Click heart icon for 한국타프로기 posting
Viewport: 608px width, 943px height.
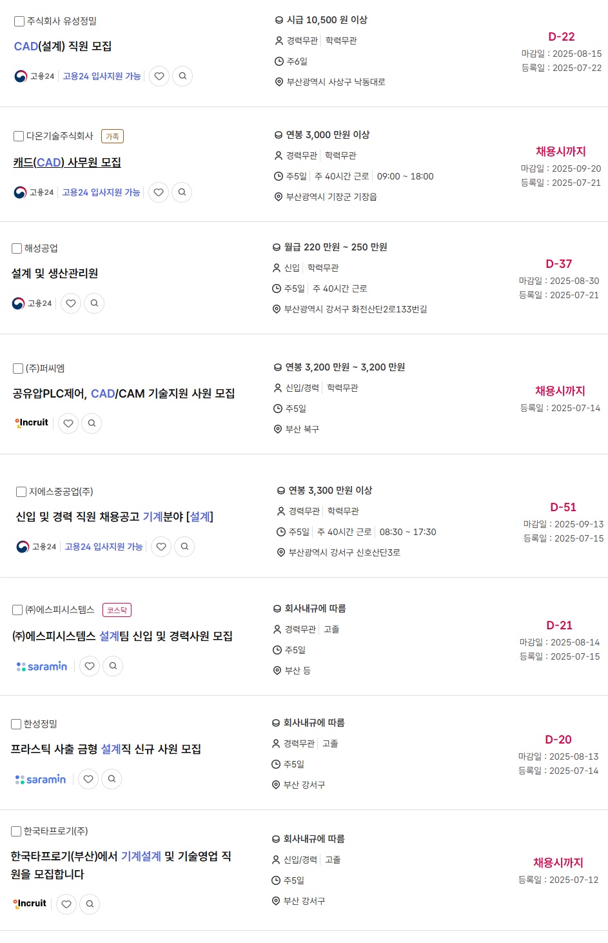point(66,904)
